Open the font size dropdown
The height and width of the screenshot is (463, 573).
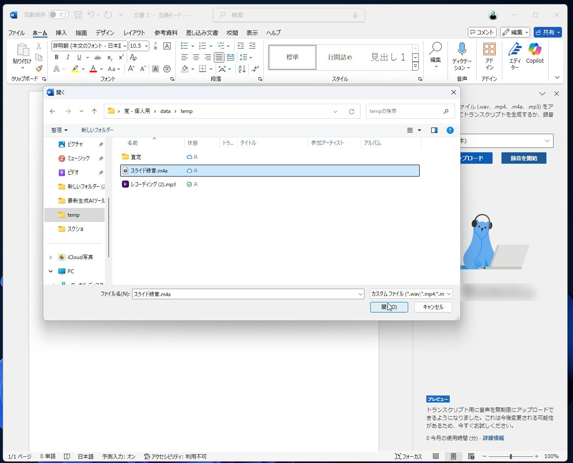[x=146, y=46]
